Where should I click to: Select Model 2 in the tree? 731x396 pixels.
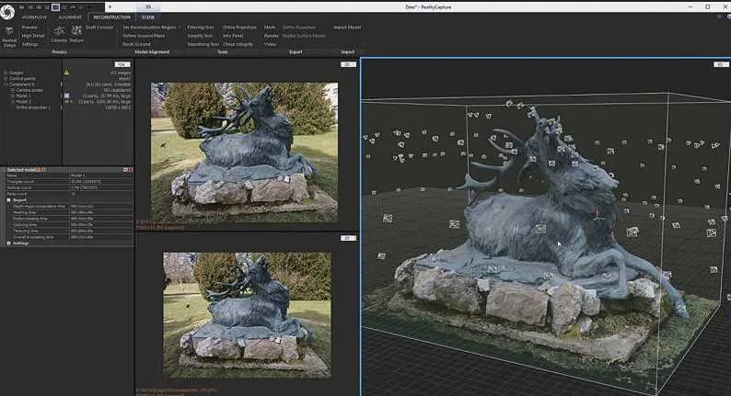(x=23, y=101)
